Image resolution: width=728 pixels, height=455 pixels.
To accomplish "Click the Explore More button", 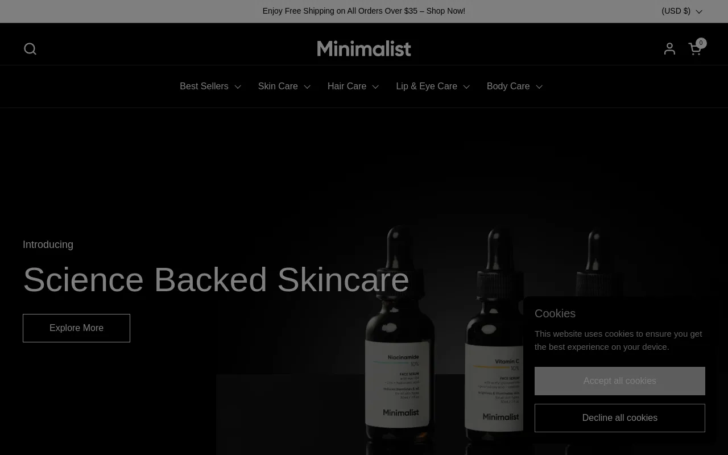I will (76, 328).
